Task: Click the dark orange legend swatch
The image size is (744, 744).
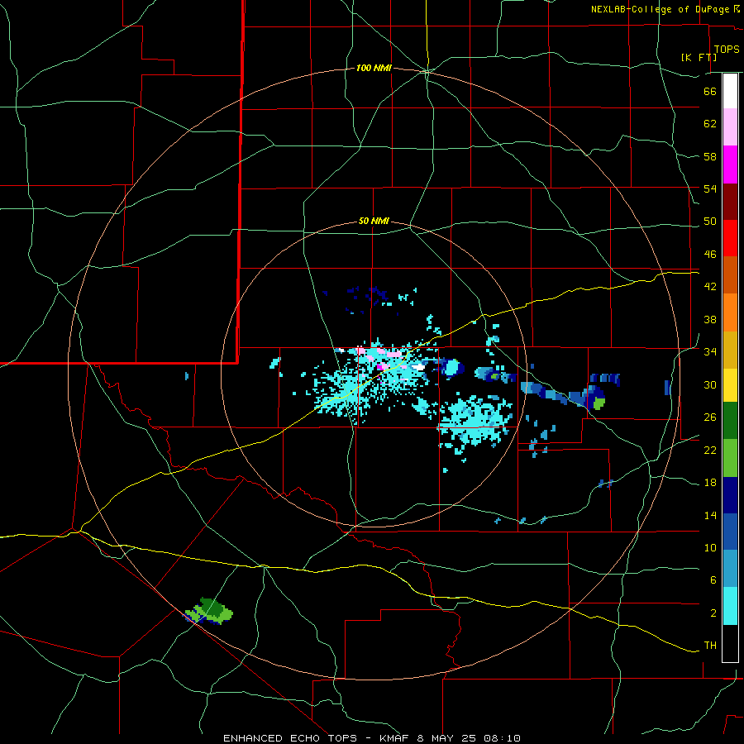Action: [730, 275]
